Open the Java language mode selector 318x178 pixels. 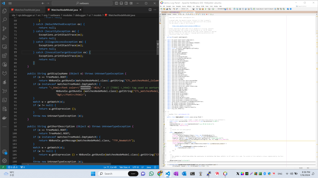click(149, 167)
